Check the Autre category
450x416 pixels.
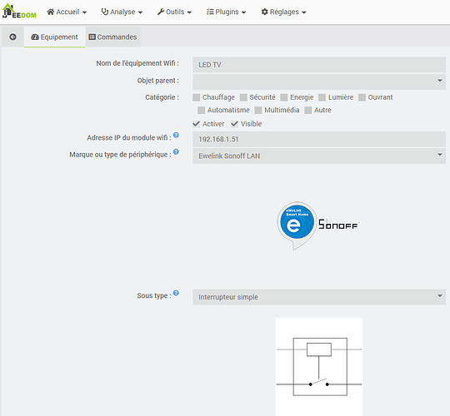[x=308, y=111]
